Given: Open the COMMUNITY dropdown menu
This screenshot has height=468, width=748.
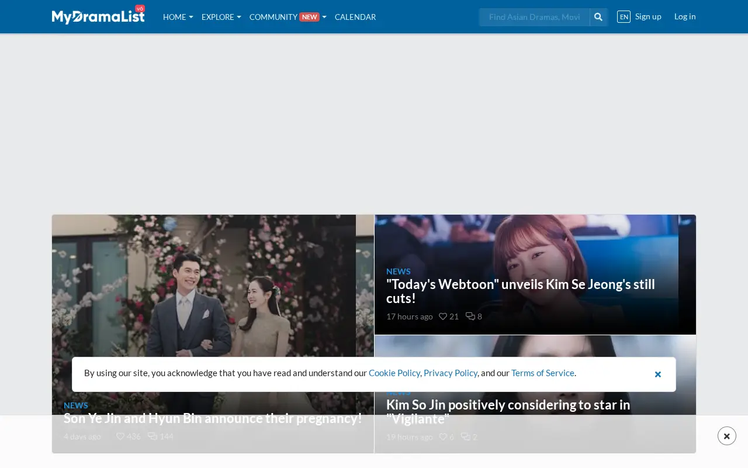Looking at the screenshot, I should pos(288,17).
